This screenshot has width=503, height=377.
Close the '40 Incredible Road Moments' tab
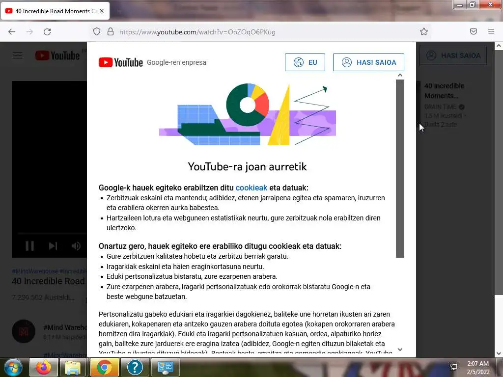point(102,11)
